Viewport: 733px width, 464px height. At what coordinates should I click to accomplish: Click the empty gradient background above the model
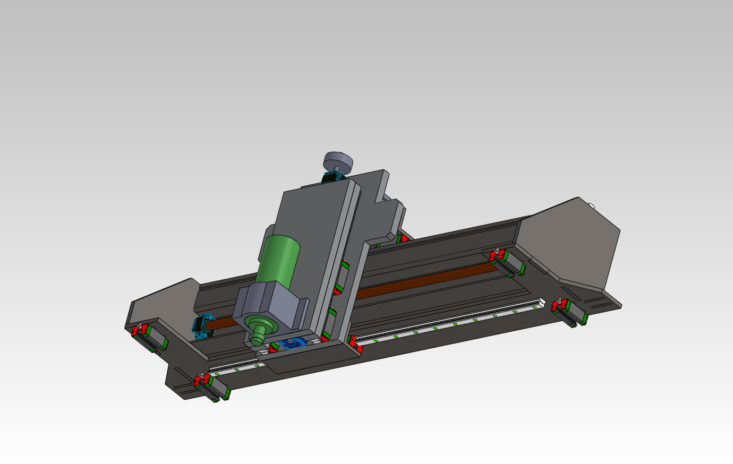pyautogui.click(x=366, y=64)
